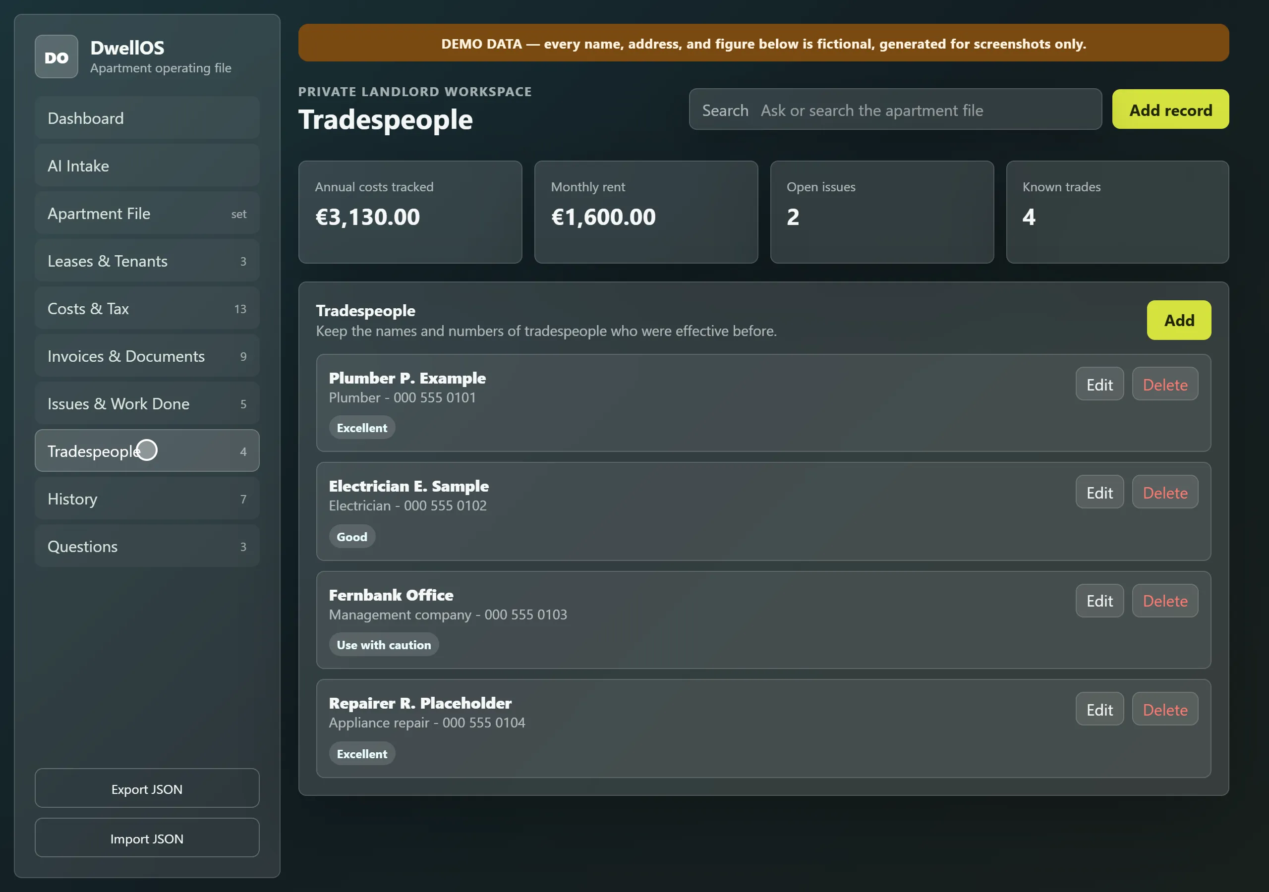Edit Electrician E. Sample entry
The width and height of the screenshot is (1269, 892).
point(1099,493)
